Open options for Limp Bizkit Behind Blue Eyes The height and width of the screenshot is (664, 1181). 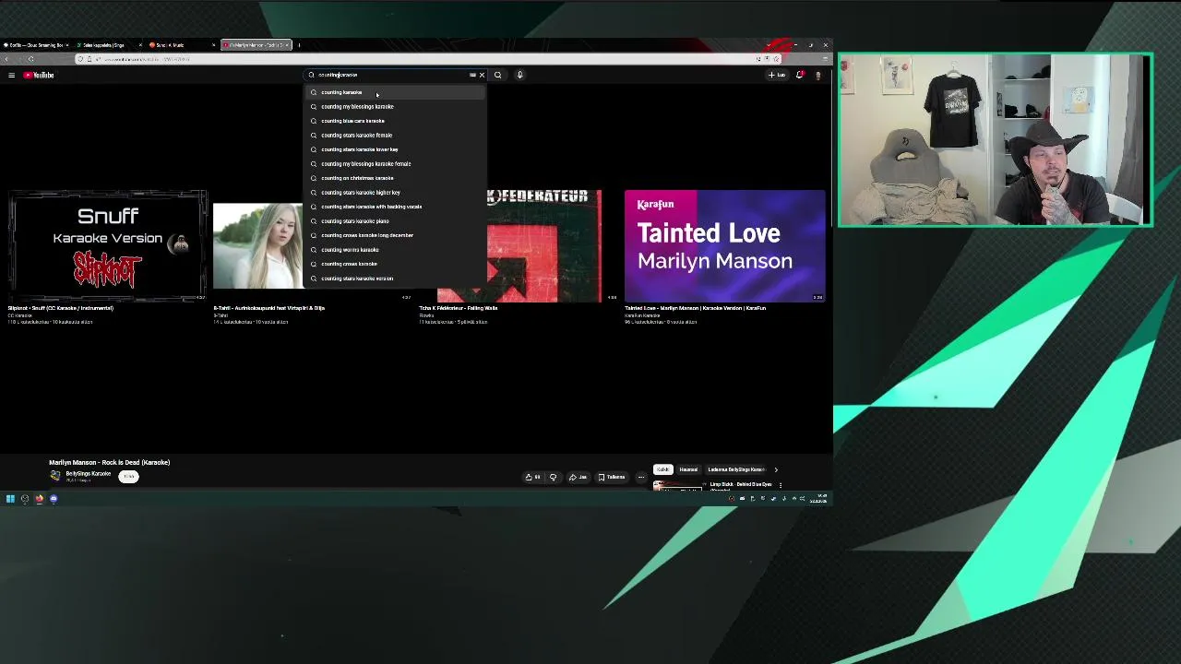[x=781, y=485]
